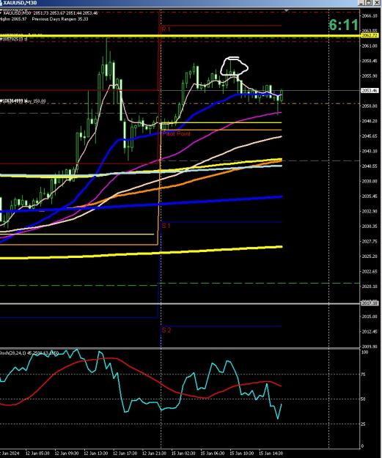Click the S 1 support label
The height and width of the screenshot is (458, 382).
(x=166, y=226)
